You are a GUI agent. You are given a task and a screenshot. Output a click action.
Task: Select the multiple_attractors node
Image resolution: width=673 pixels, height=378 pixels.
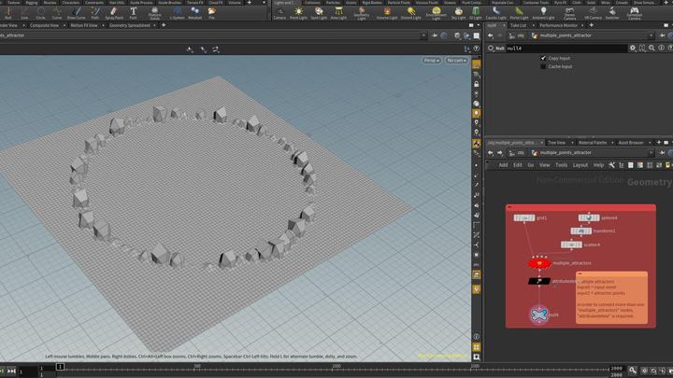[539, 263]
